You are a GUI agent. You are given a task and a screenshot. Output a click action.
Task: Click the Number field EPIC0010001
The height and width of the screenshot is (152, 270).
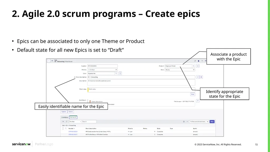pos(103,66)
